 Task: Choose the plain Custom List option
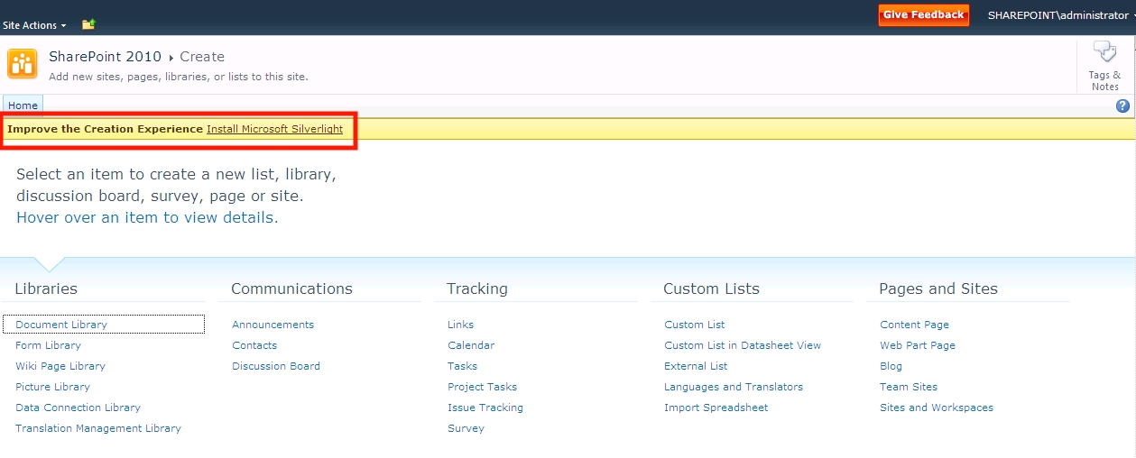click(x=695, y=325)
